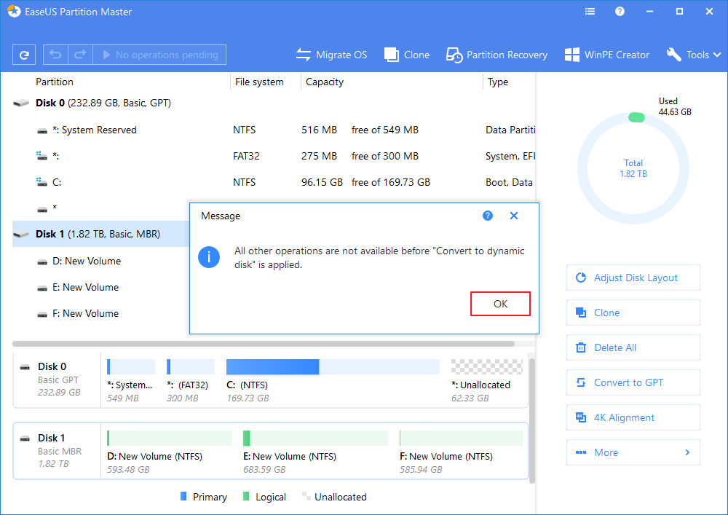The image size is (728, 515).
Task: Click the redo arrow in toolbar
Action: tap(80, 55)
